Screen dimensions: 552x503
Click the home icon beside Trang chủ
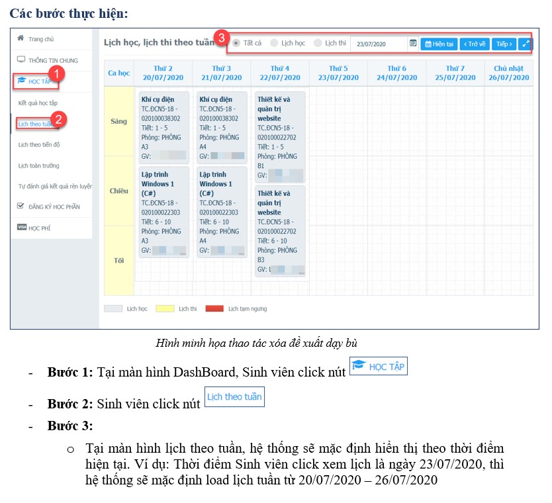[x=21, y=38]
